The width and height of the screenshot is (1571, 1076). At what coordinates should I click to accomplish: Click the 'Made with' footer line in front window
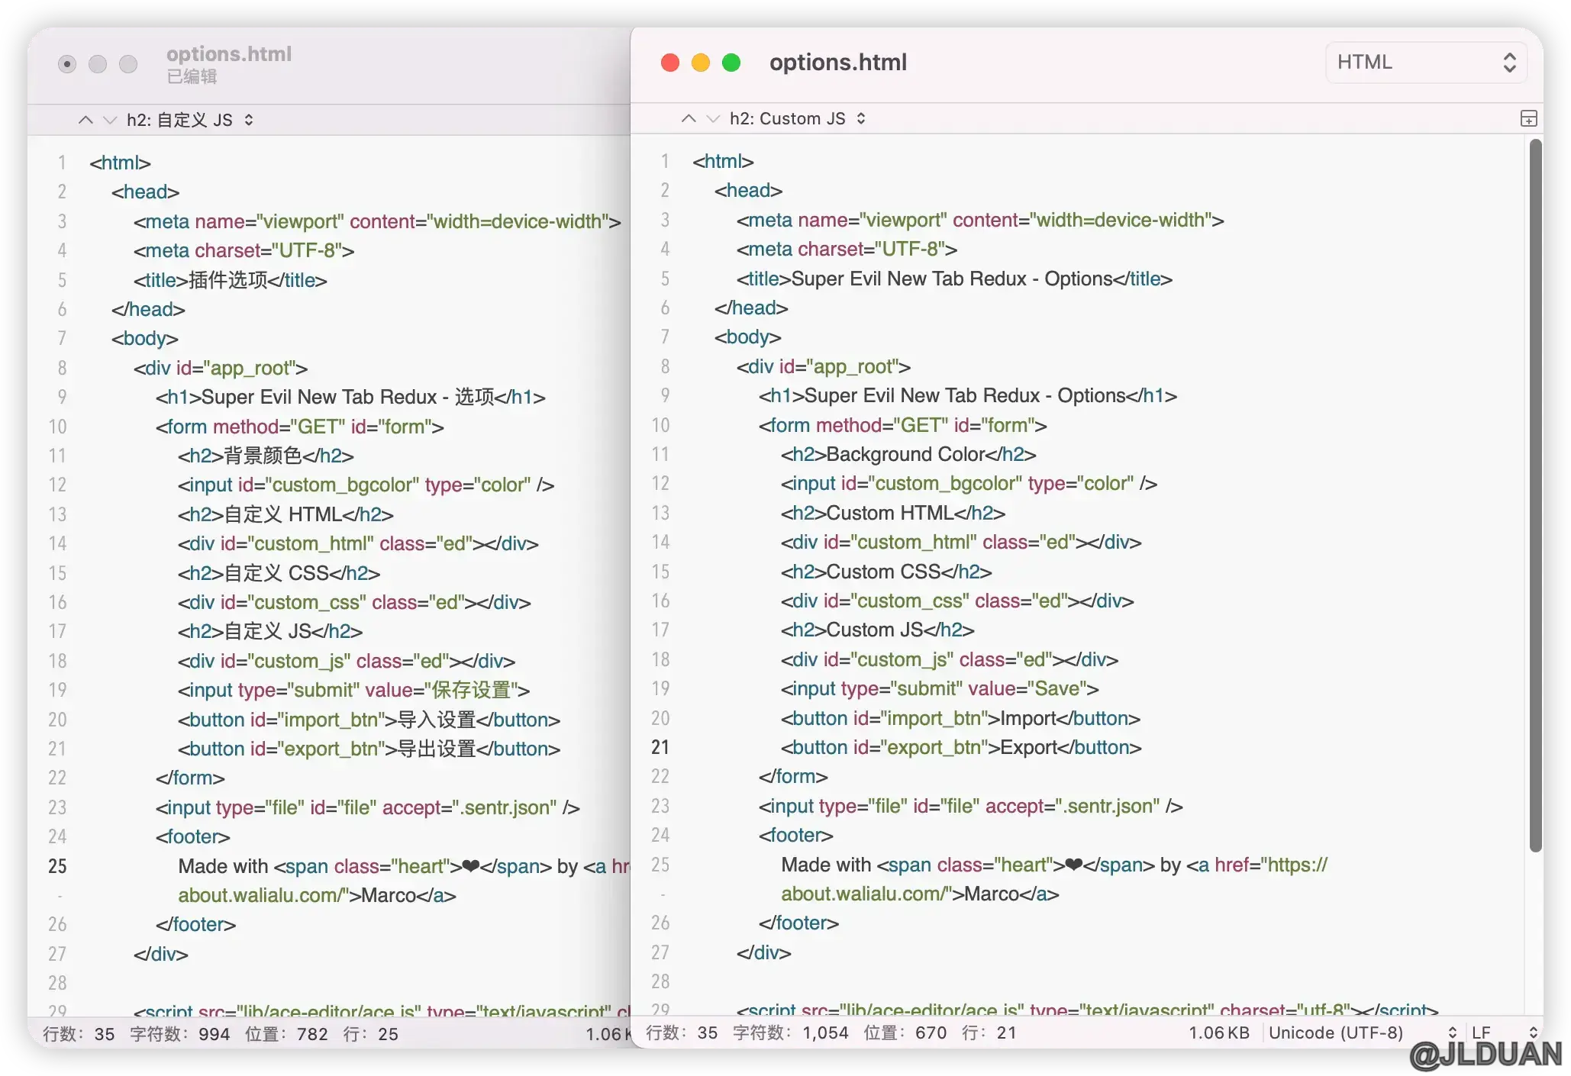pyautogui.click(x=1053, y=865)
